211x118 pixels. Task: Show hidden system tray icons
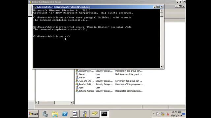pyautogui.click(x=154, y=114)
